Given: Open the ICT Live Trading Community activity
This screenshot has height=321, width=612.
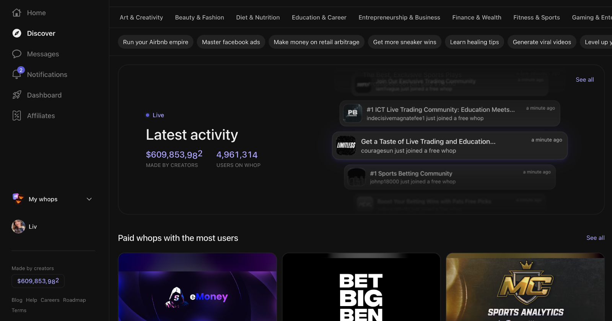Looking at the screenshot, I should click(x=450, y=113).
